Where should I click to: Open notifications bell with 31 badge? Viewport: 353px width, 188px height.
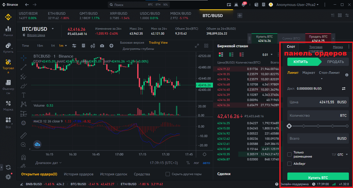coord(243,5)
